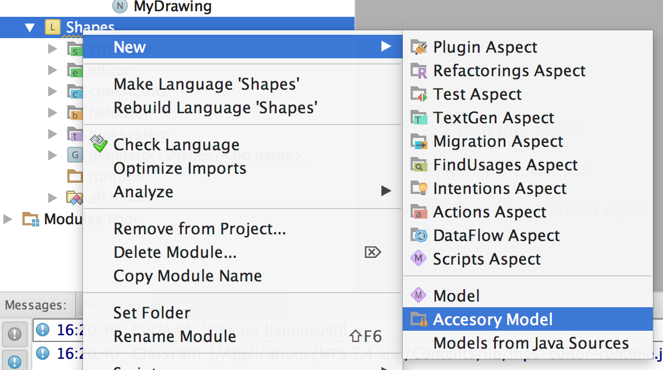The width and height of the screenshot is (663, 370).
Task: Click the Refactorings Aspect icon
Action: tap(419, 71)
